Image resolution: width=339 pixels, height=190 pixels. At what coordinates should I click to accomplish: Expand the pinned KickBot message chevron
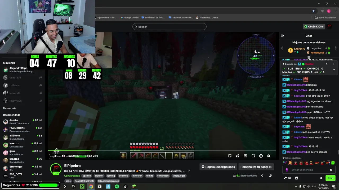[334, 70]
